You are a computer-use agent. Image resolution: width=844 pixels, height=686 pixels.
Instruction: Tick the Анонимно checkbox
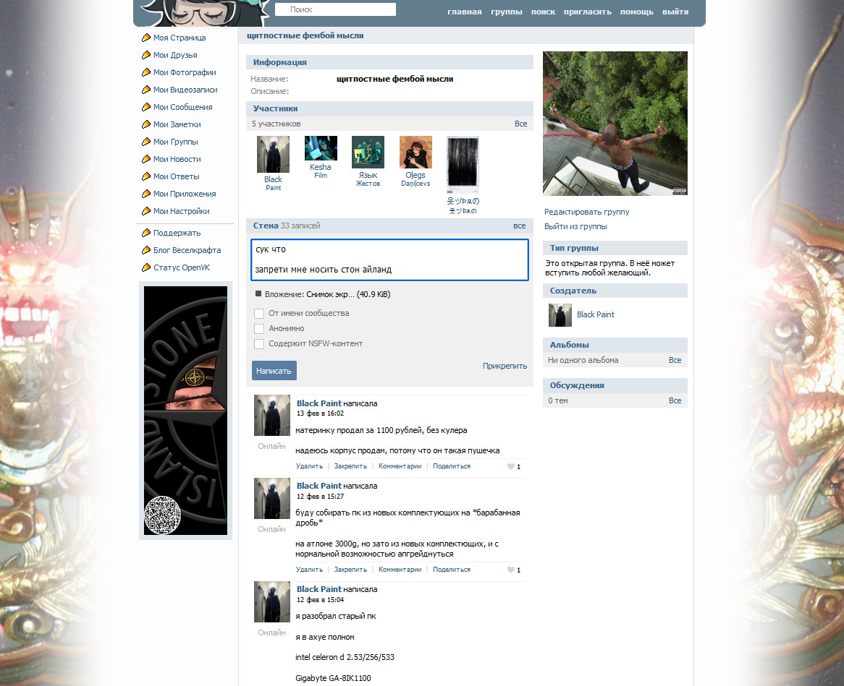click(x=259, y=328)
